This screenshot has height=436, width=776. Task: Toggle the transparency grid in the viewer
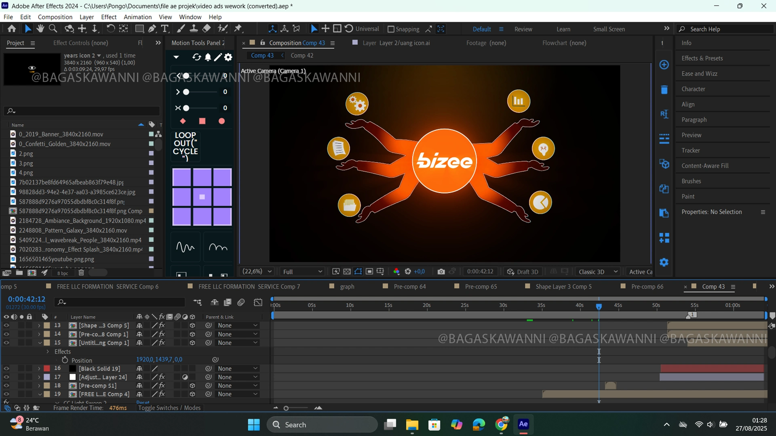(x=347, y=272)
